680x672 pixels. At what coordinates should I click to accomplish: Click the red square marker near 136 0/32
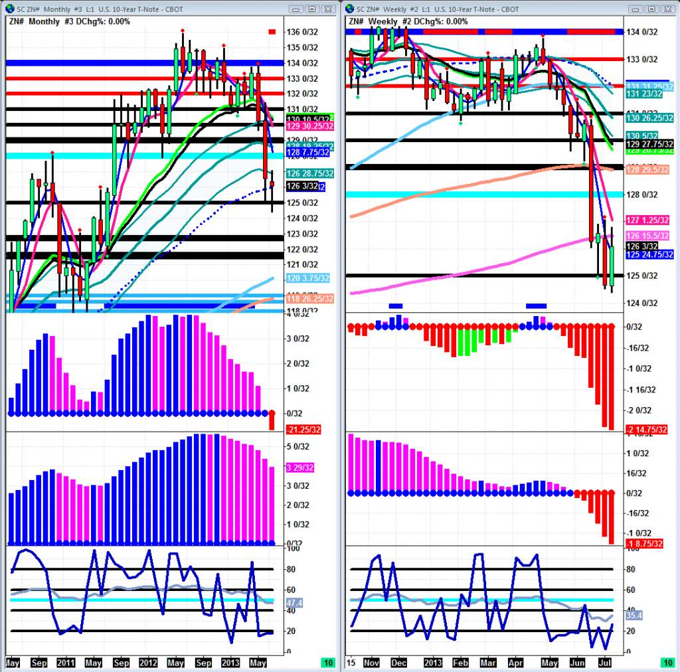tap(272, 32)
